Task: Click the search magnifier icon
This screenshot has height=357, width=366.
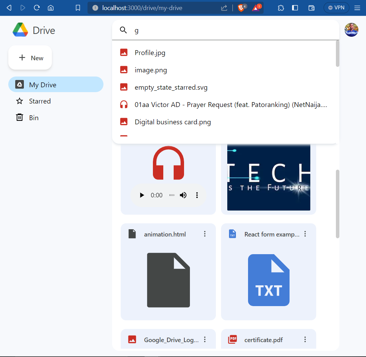Action: click(x=123, y=30)
